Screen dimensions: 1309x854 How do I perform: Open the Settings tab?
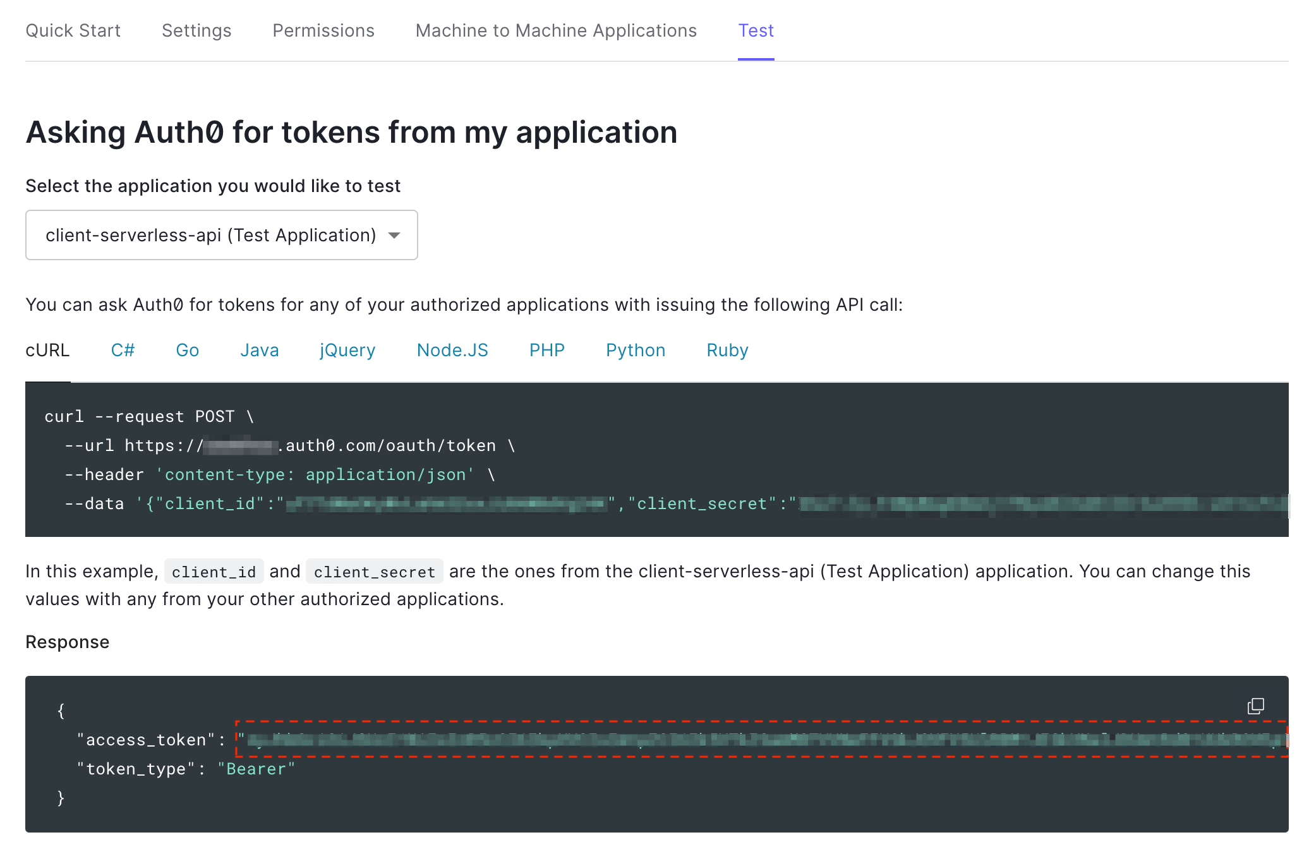point(196,30)
